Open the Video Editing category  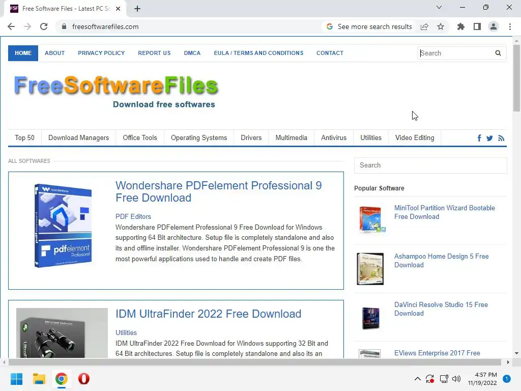pyautogui.click(x=415, y=137)
